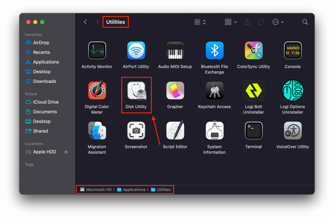Viewport: 334px width, 220px height.
Task: Click the Script Editor icon
Action: pos(175,130)
